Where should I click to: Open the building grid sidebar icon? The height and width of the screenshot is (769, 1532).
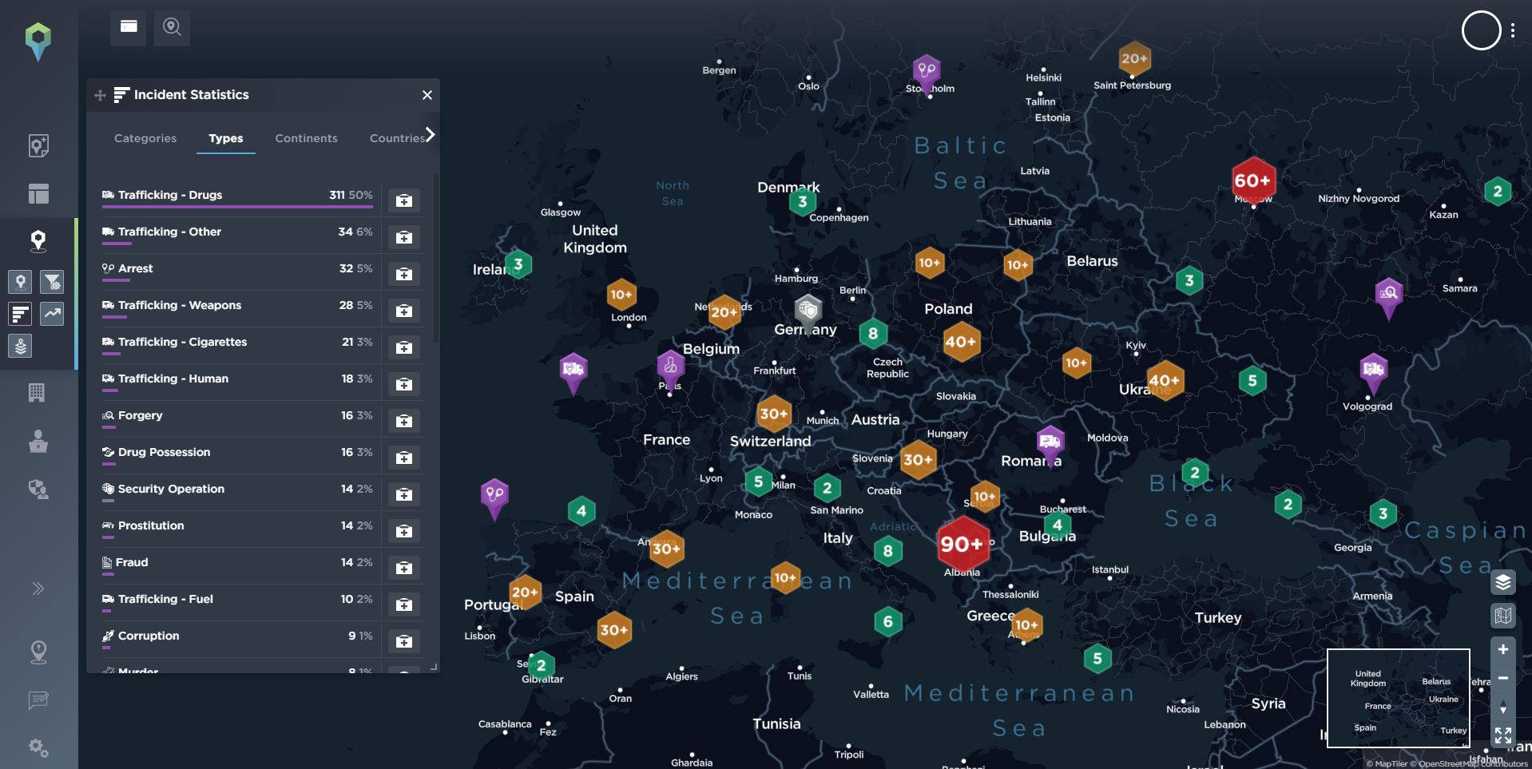coord(37,392)
